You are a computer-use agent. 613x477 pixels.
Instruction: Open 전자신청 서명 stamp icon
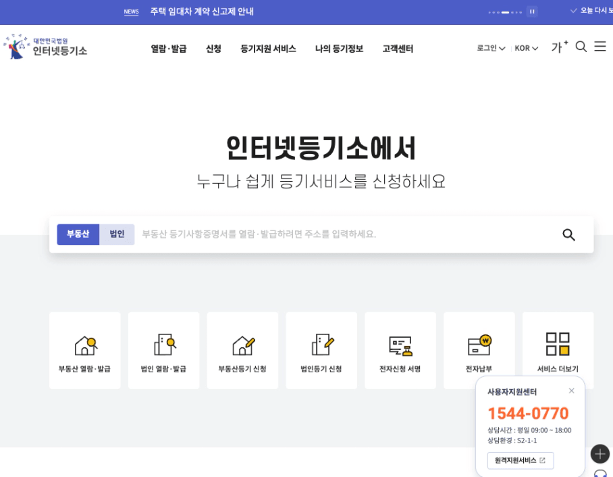click(x=400, y=345)
